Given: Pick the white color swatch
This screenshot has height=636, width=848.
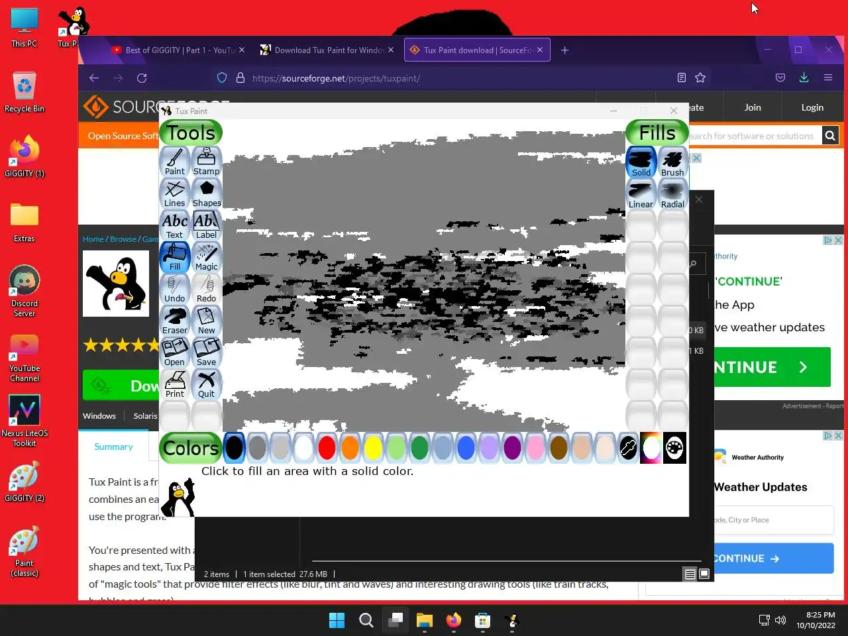Looking at the screenshot, I should pyautogui.click(x=303, y=448).
